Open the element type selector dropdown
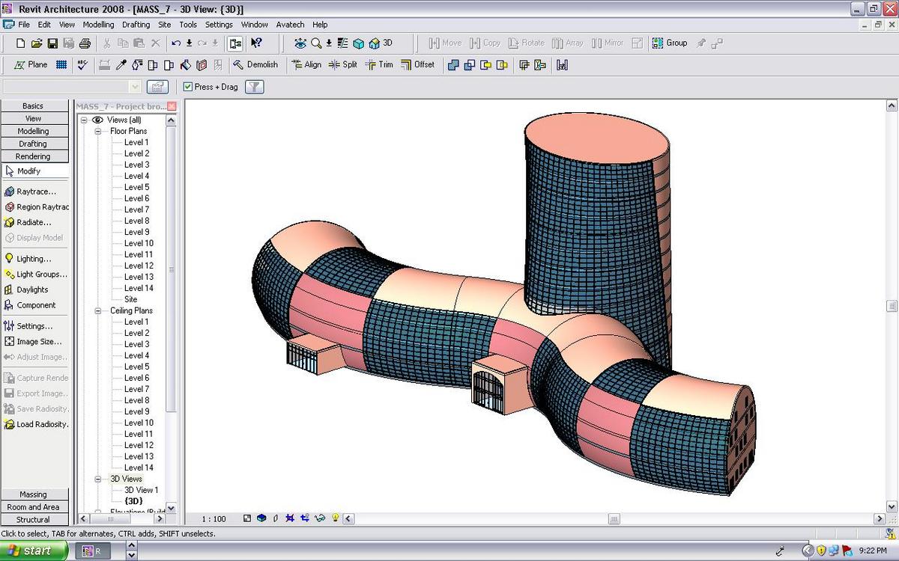The width and height of the screenshot is (899, 561). 135,87
